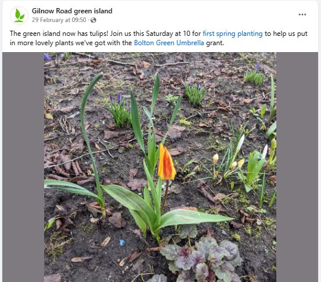Click the tall curved green leaf in photo
Viewport: 321px width, 282px height.
[92, 143]
